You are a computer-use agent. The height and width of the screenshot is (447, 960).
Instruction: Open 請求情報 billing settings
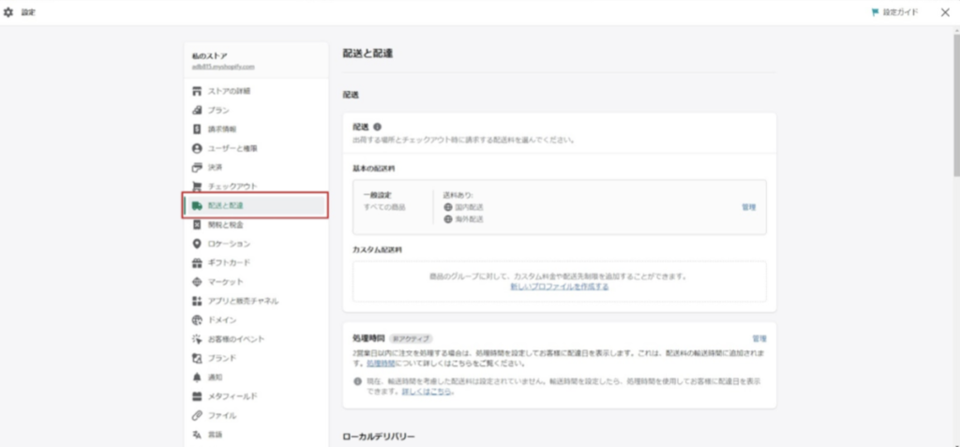point(222,129)
